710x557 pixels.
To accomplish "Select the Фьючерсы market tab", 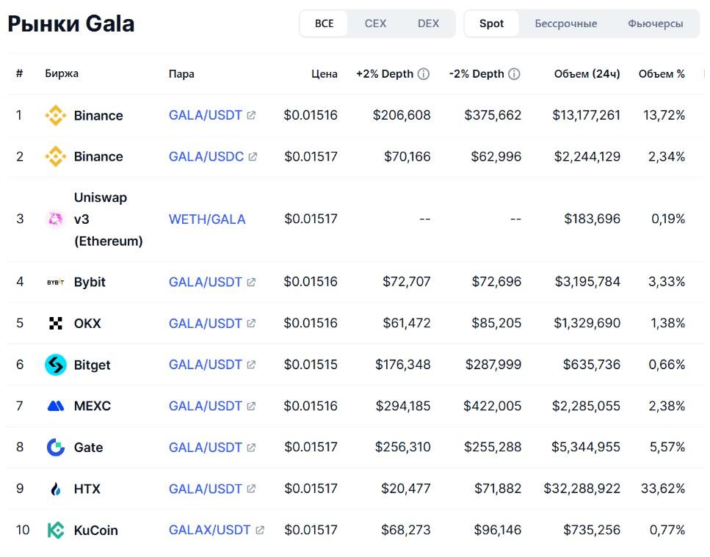I will point(655,23).
